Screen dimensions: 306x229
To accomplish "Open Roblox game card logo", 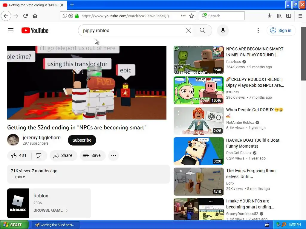I will [x=18, y=203].
